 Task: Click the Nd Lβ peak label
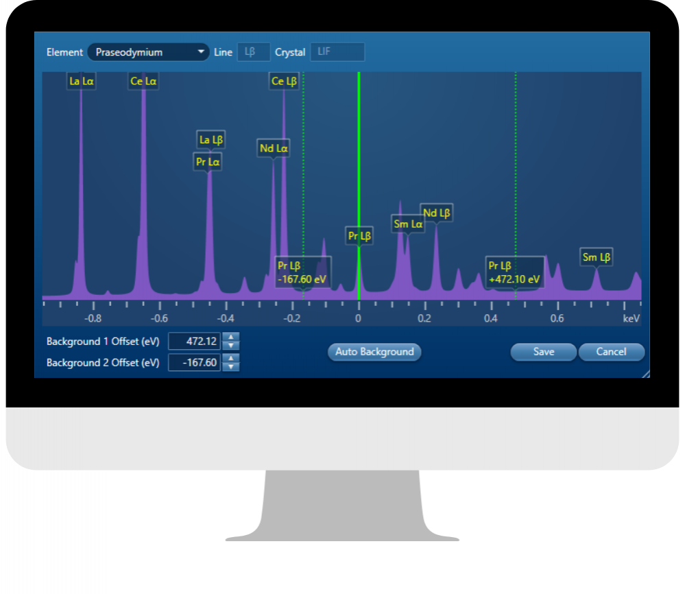click(436, 213)
